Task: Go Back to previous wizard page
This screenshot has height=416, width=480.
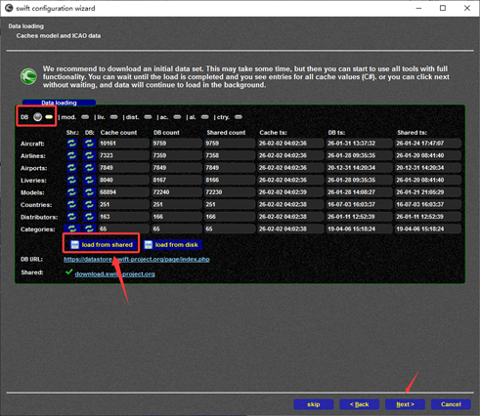Action: pyautogui.click(x=359, y=404)
